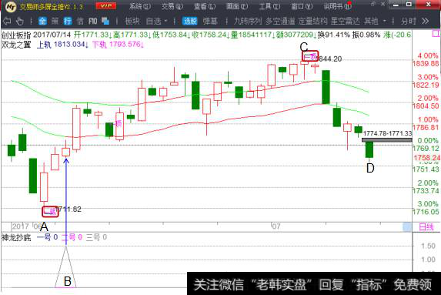Open the 说明书 menu
441x295 pixels.
338,6
